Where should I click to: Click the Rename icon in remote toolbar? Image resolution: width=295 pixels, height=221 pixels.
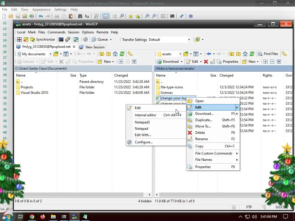(x=213, y=62)
